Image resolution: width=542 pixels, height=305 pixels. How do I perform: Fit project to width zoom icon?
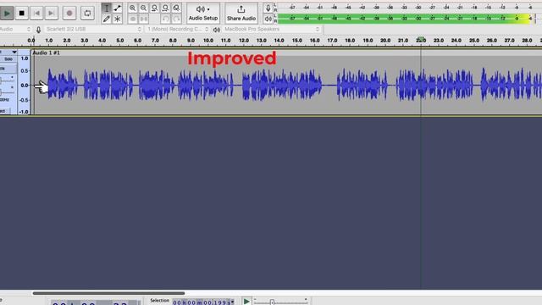pyautogui.click(x=166, y=8)
